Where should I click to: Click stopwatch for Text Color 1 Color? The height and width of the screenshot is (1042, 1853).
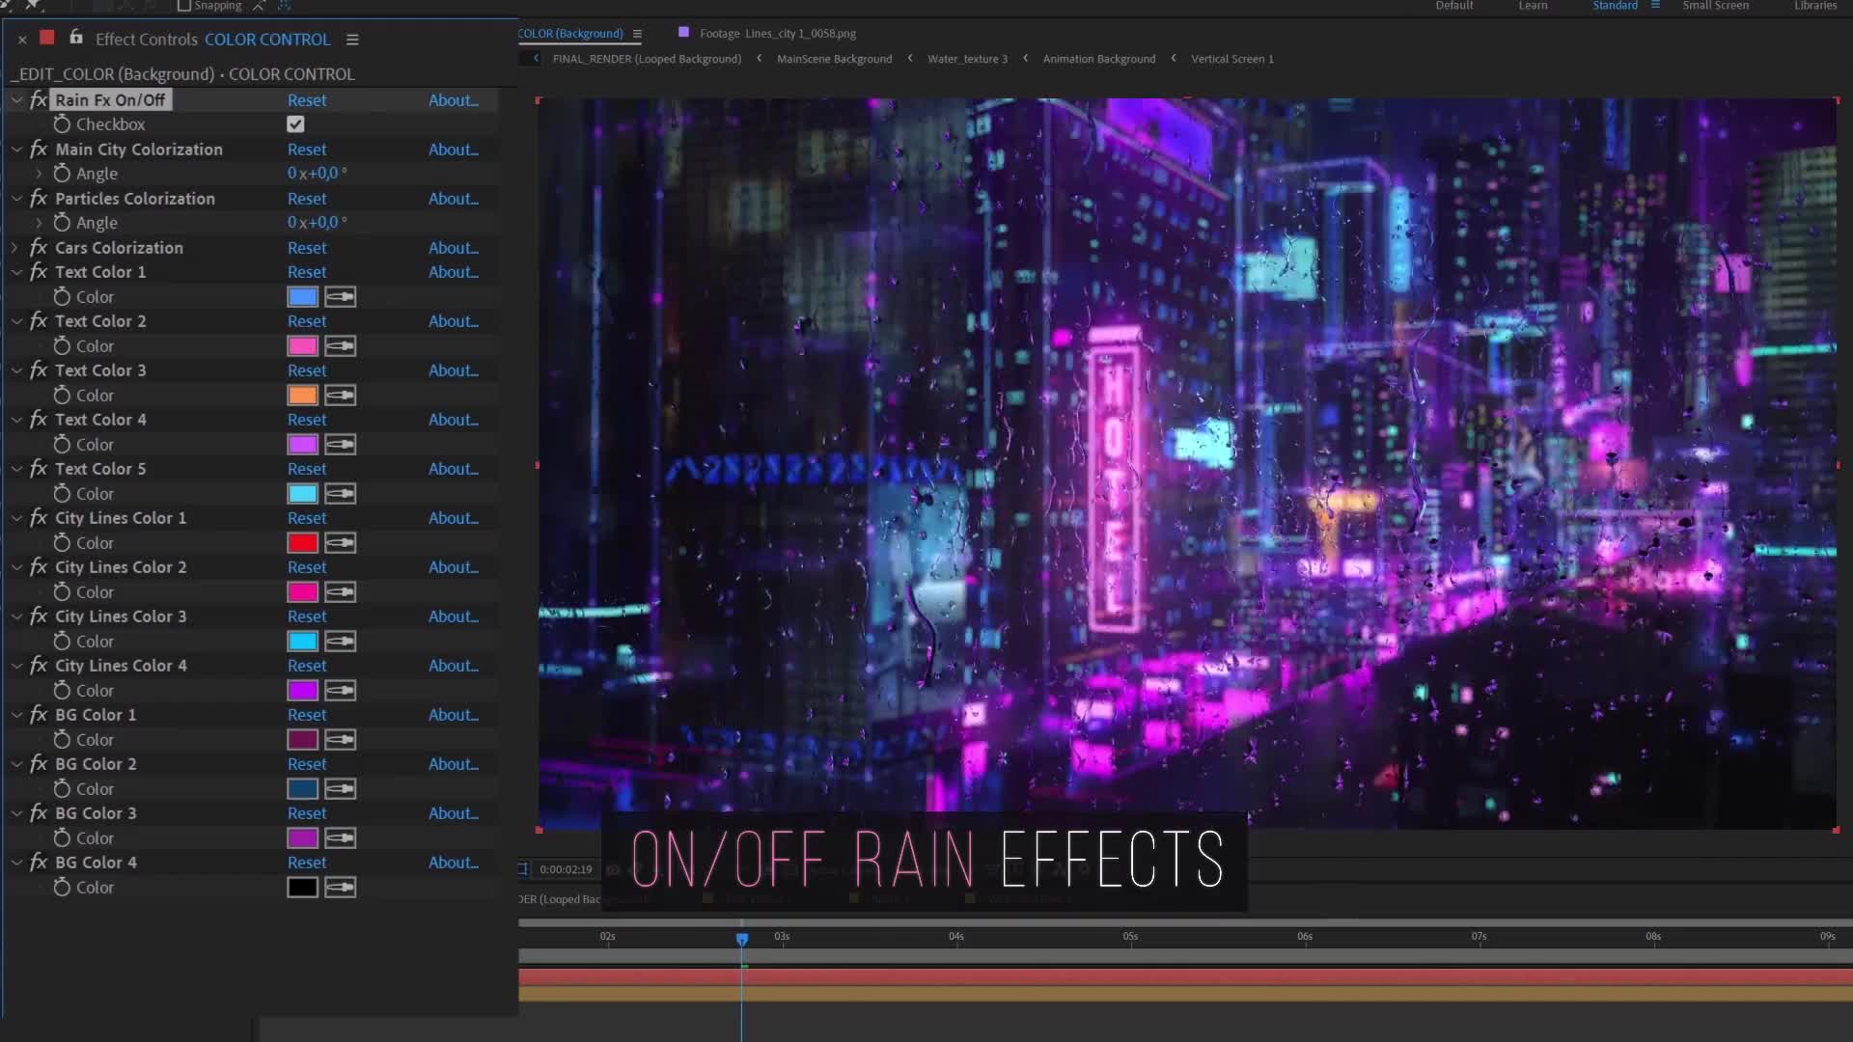pos(62,297)
